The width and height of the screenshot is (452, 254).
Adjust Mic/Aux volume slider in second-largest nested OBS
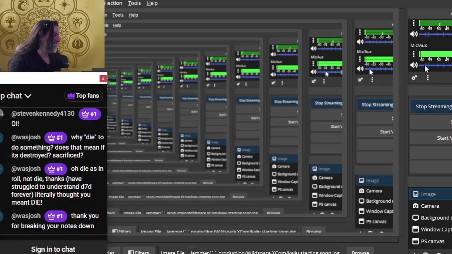click(379, 69)
